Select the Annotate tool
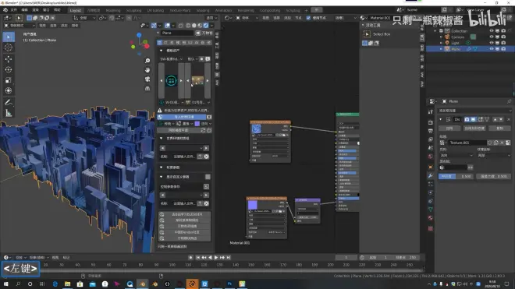This screenshot has width=515, height=289. coord(9,102)
